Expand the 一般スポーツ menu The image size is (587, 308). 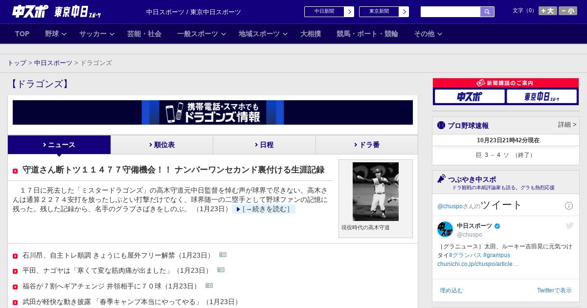point(202,34)
